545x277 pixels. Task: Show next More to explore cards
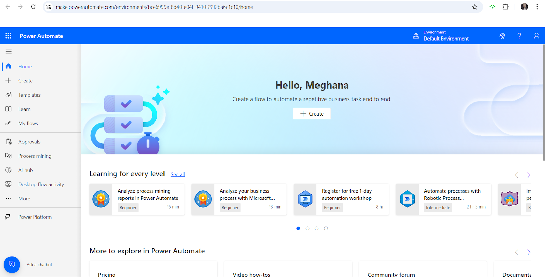[x=529, y=252]
